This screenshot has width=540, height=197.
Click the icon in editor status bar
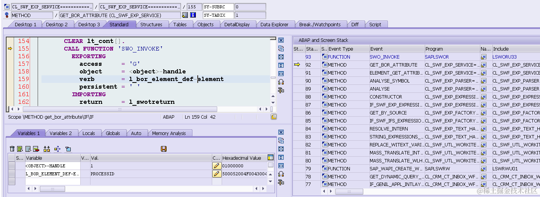point(273,117)
